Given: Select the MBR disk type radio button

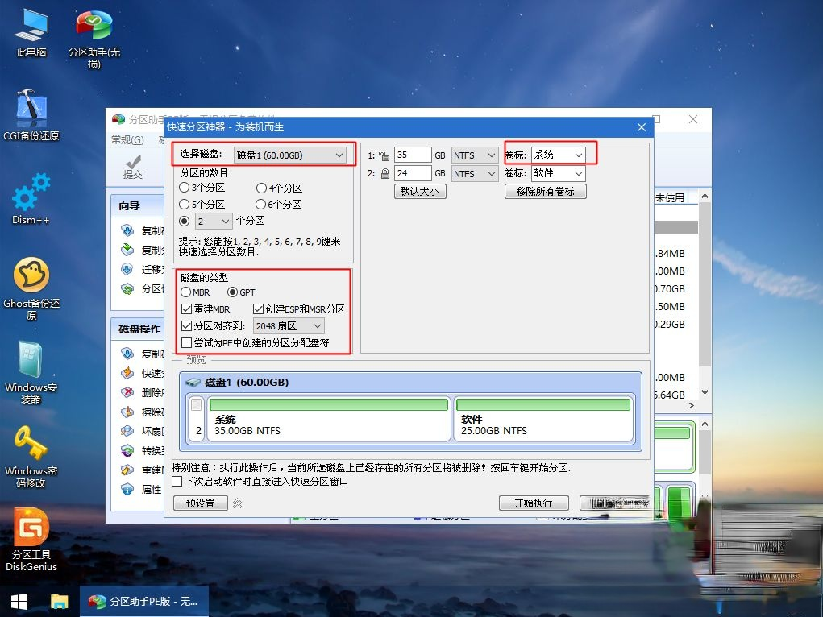Looking at the screenshot, I should click(x=184, y=292).
